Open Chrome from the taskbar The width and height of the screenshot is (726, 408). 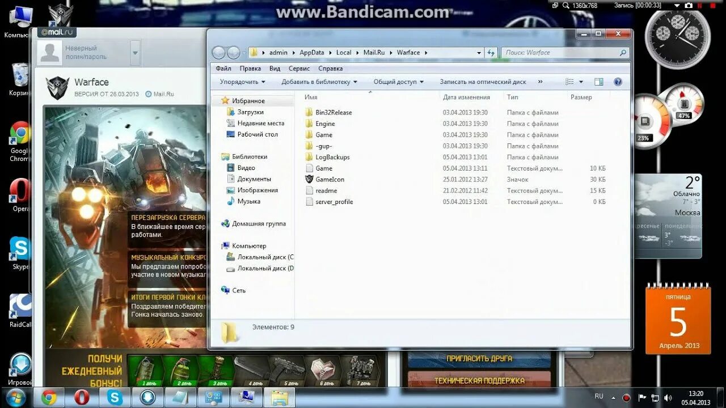pyautogui.click(x=49, y=398)
